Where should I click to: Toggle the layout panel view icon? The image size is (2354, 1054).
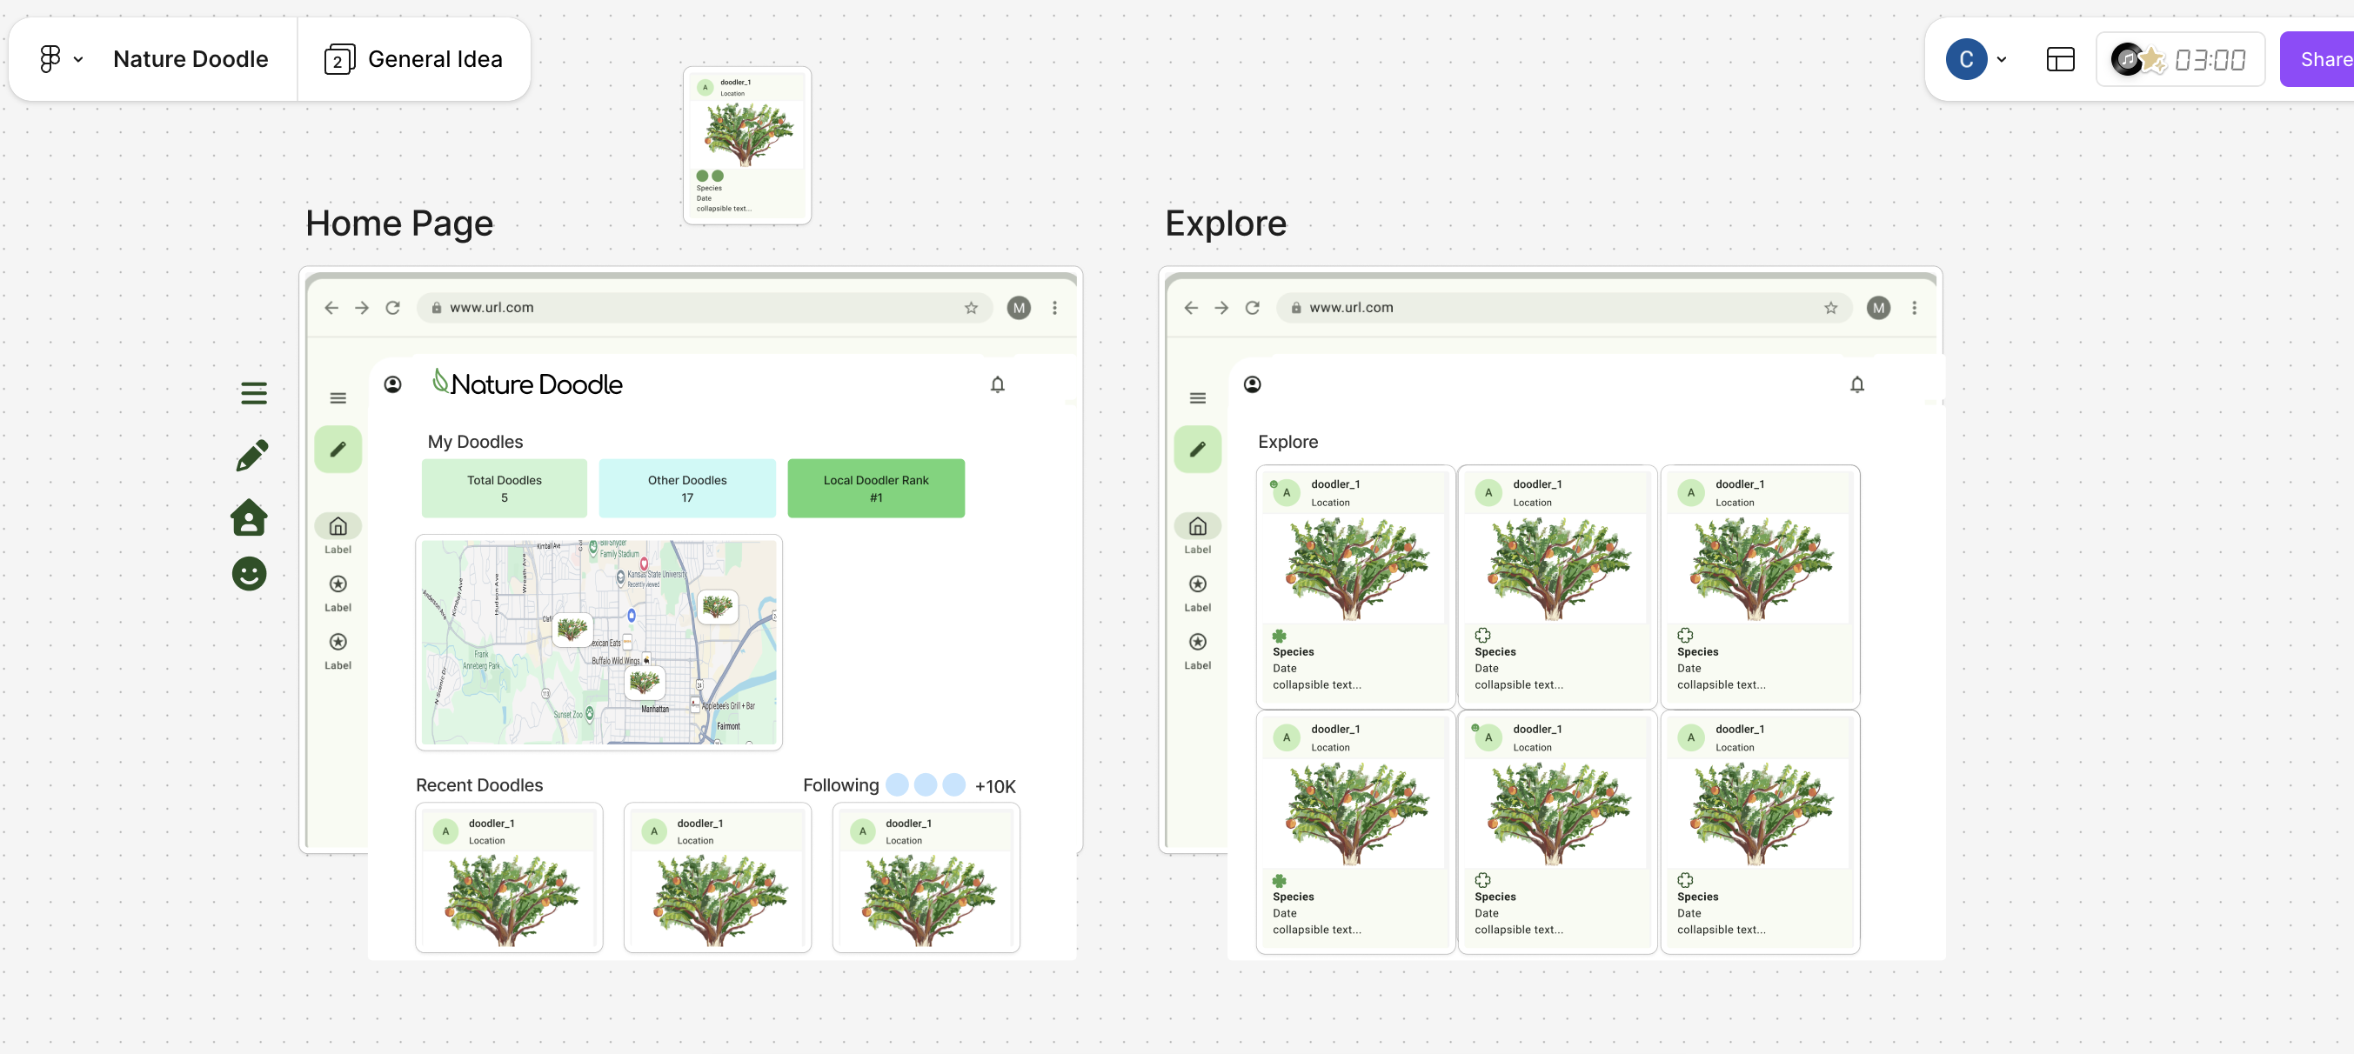point(2060,59)
